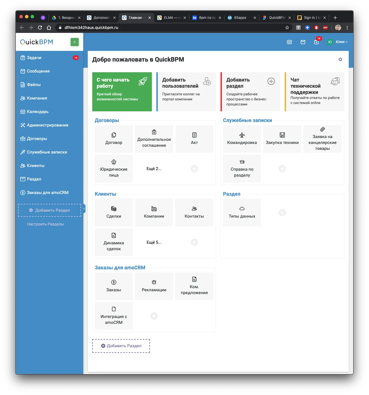Screen dimensions: 369x395
Task: Bookmark this page with the star icon
Action: point(287,28)
